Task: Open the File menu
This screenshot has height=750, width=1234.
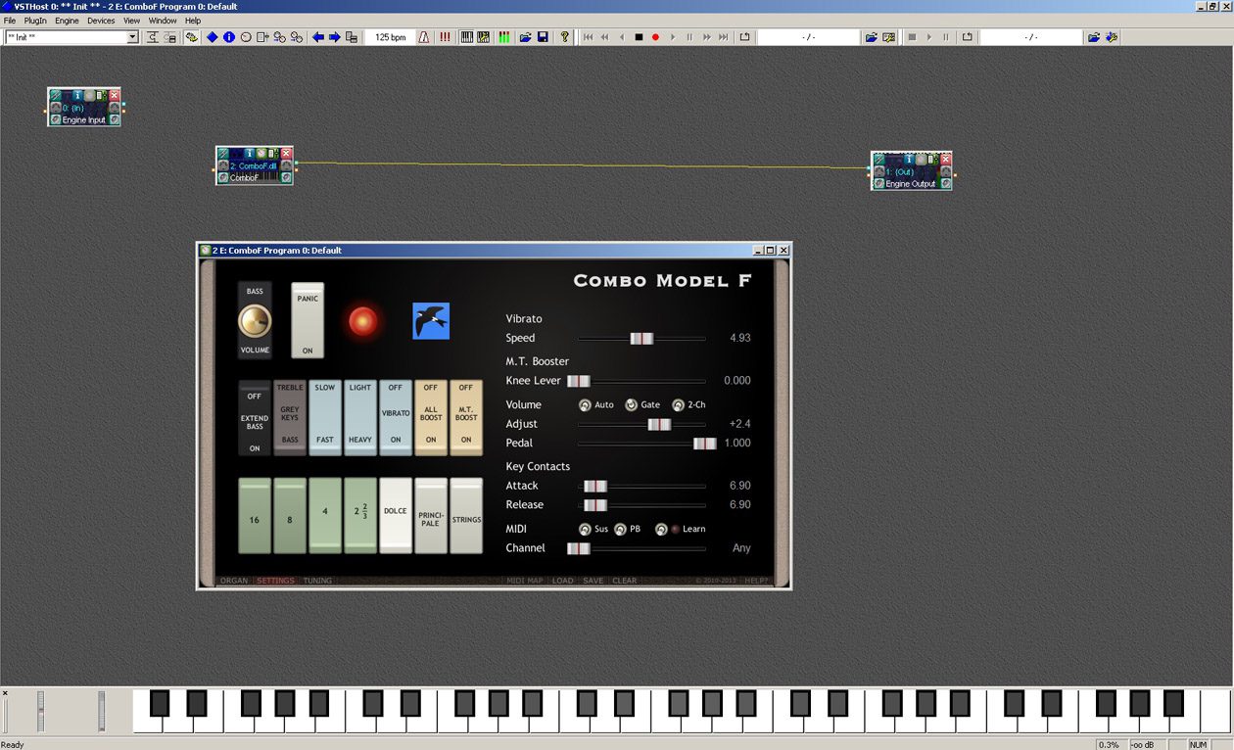Action: (x=10, y=21)
